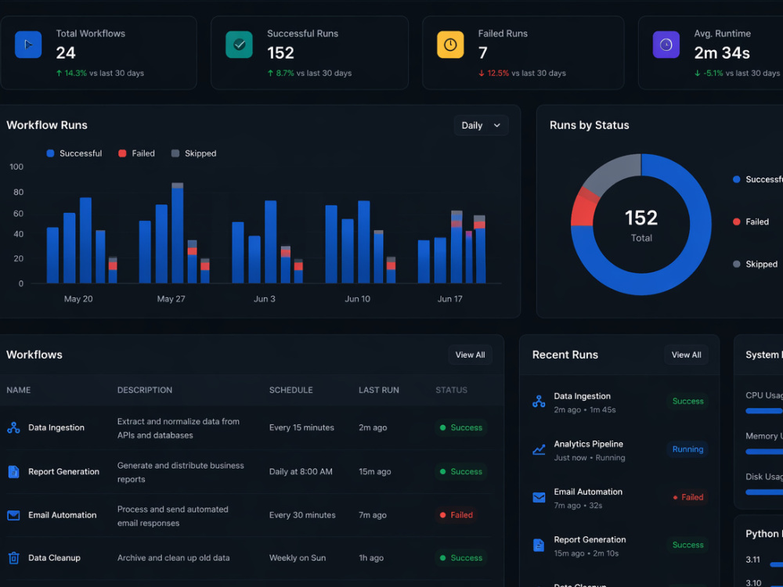Click the 152 Total donut center label
The width and height of the screenshot is (783, 587).
tap(641, 225)
